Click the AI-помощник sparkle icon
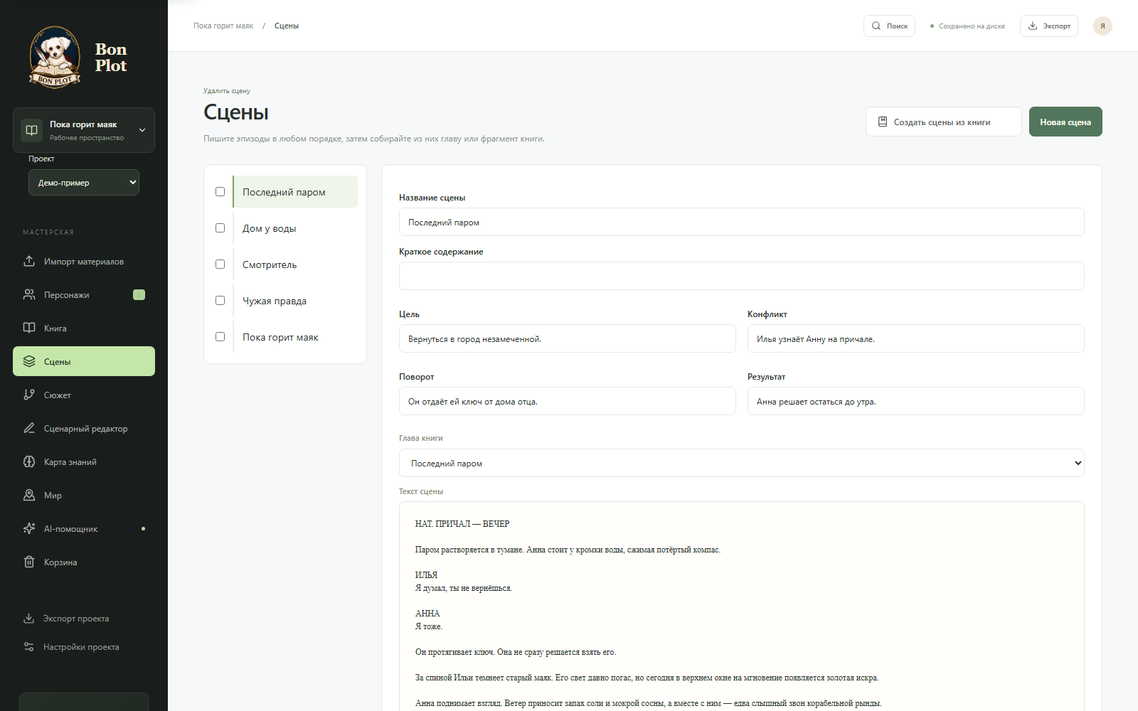The width and height of the screenshot is (1138, 711). tap(29, 528)
